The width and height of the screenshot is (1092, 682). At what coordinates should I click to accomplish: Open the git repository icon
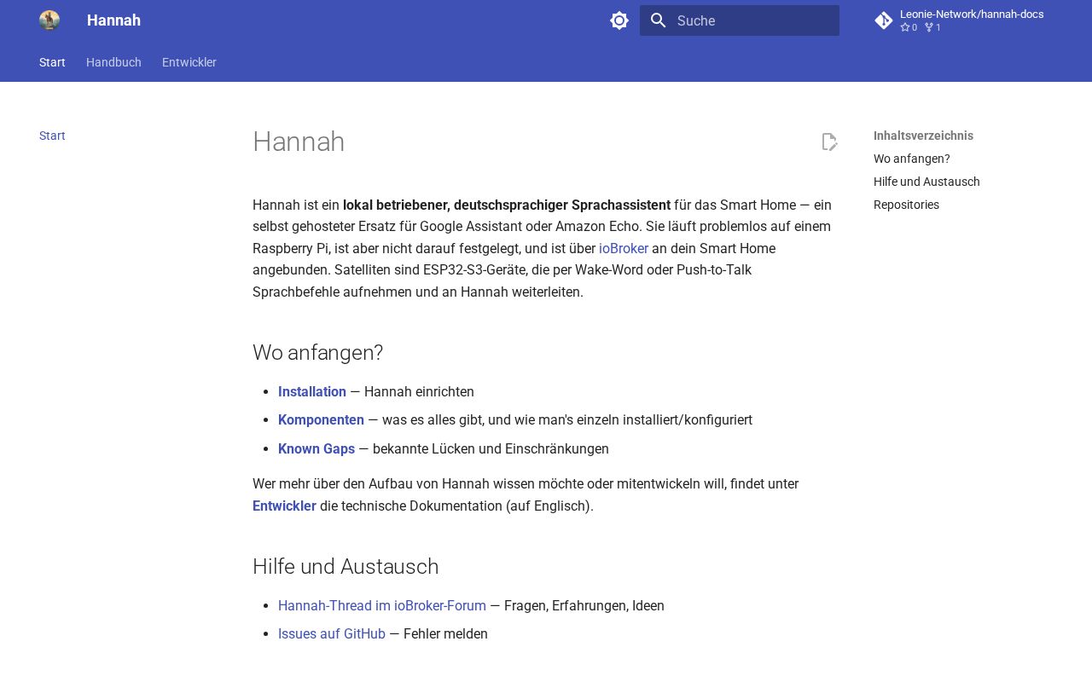tap(884, 20)
